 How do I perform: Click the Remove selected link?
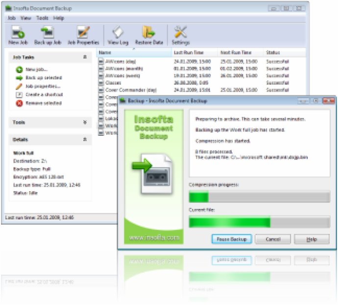[x=44, y=103]
